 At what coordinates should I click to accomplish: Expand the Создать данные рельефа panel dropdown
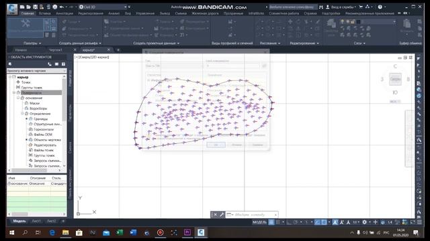click(x=80, y=43)
